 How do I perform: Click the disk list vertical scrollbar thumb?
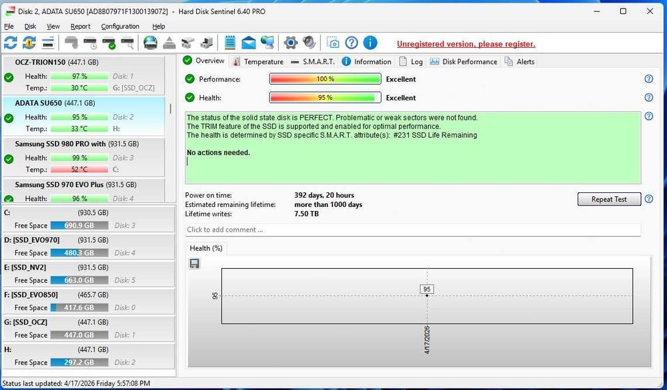171,108
